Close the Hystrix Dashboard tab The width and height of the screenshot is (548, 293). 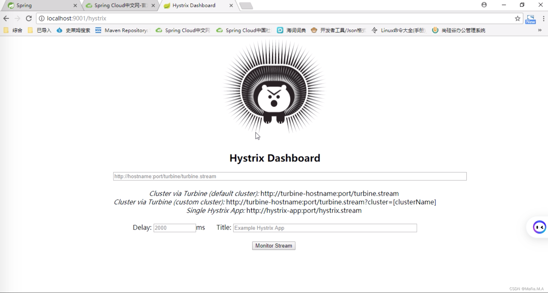pyautogui.click(x=231, y=5)
